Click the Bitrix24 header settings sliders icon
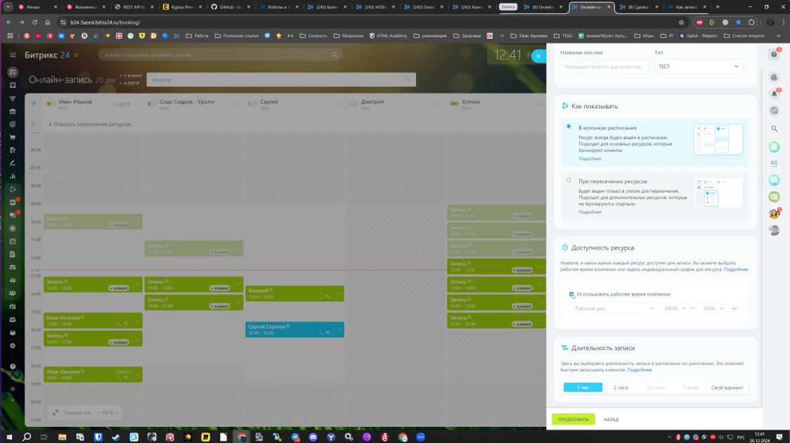The height and width of the screenshot is (443, 790). tap(76, 55)
